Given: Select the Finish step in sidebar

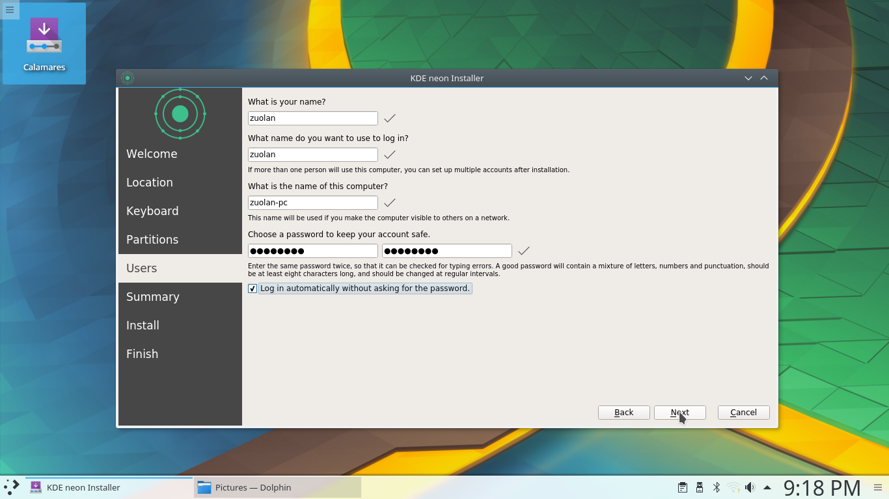Looking at the screenshot, I should click(180, 354).
